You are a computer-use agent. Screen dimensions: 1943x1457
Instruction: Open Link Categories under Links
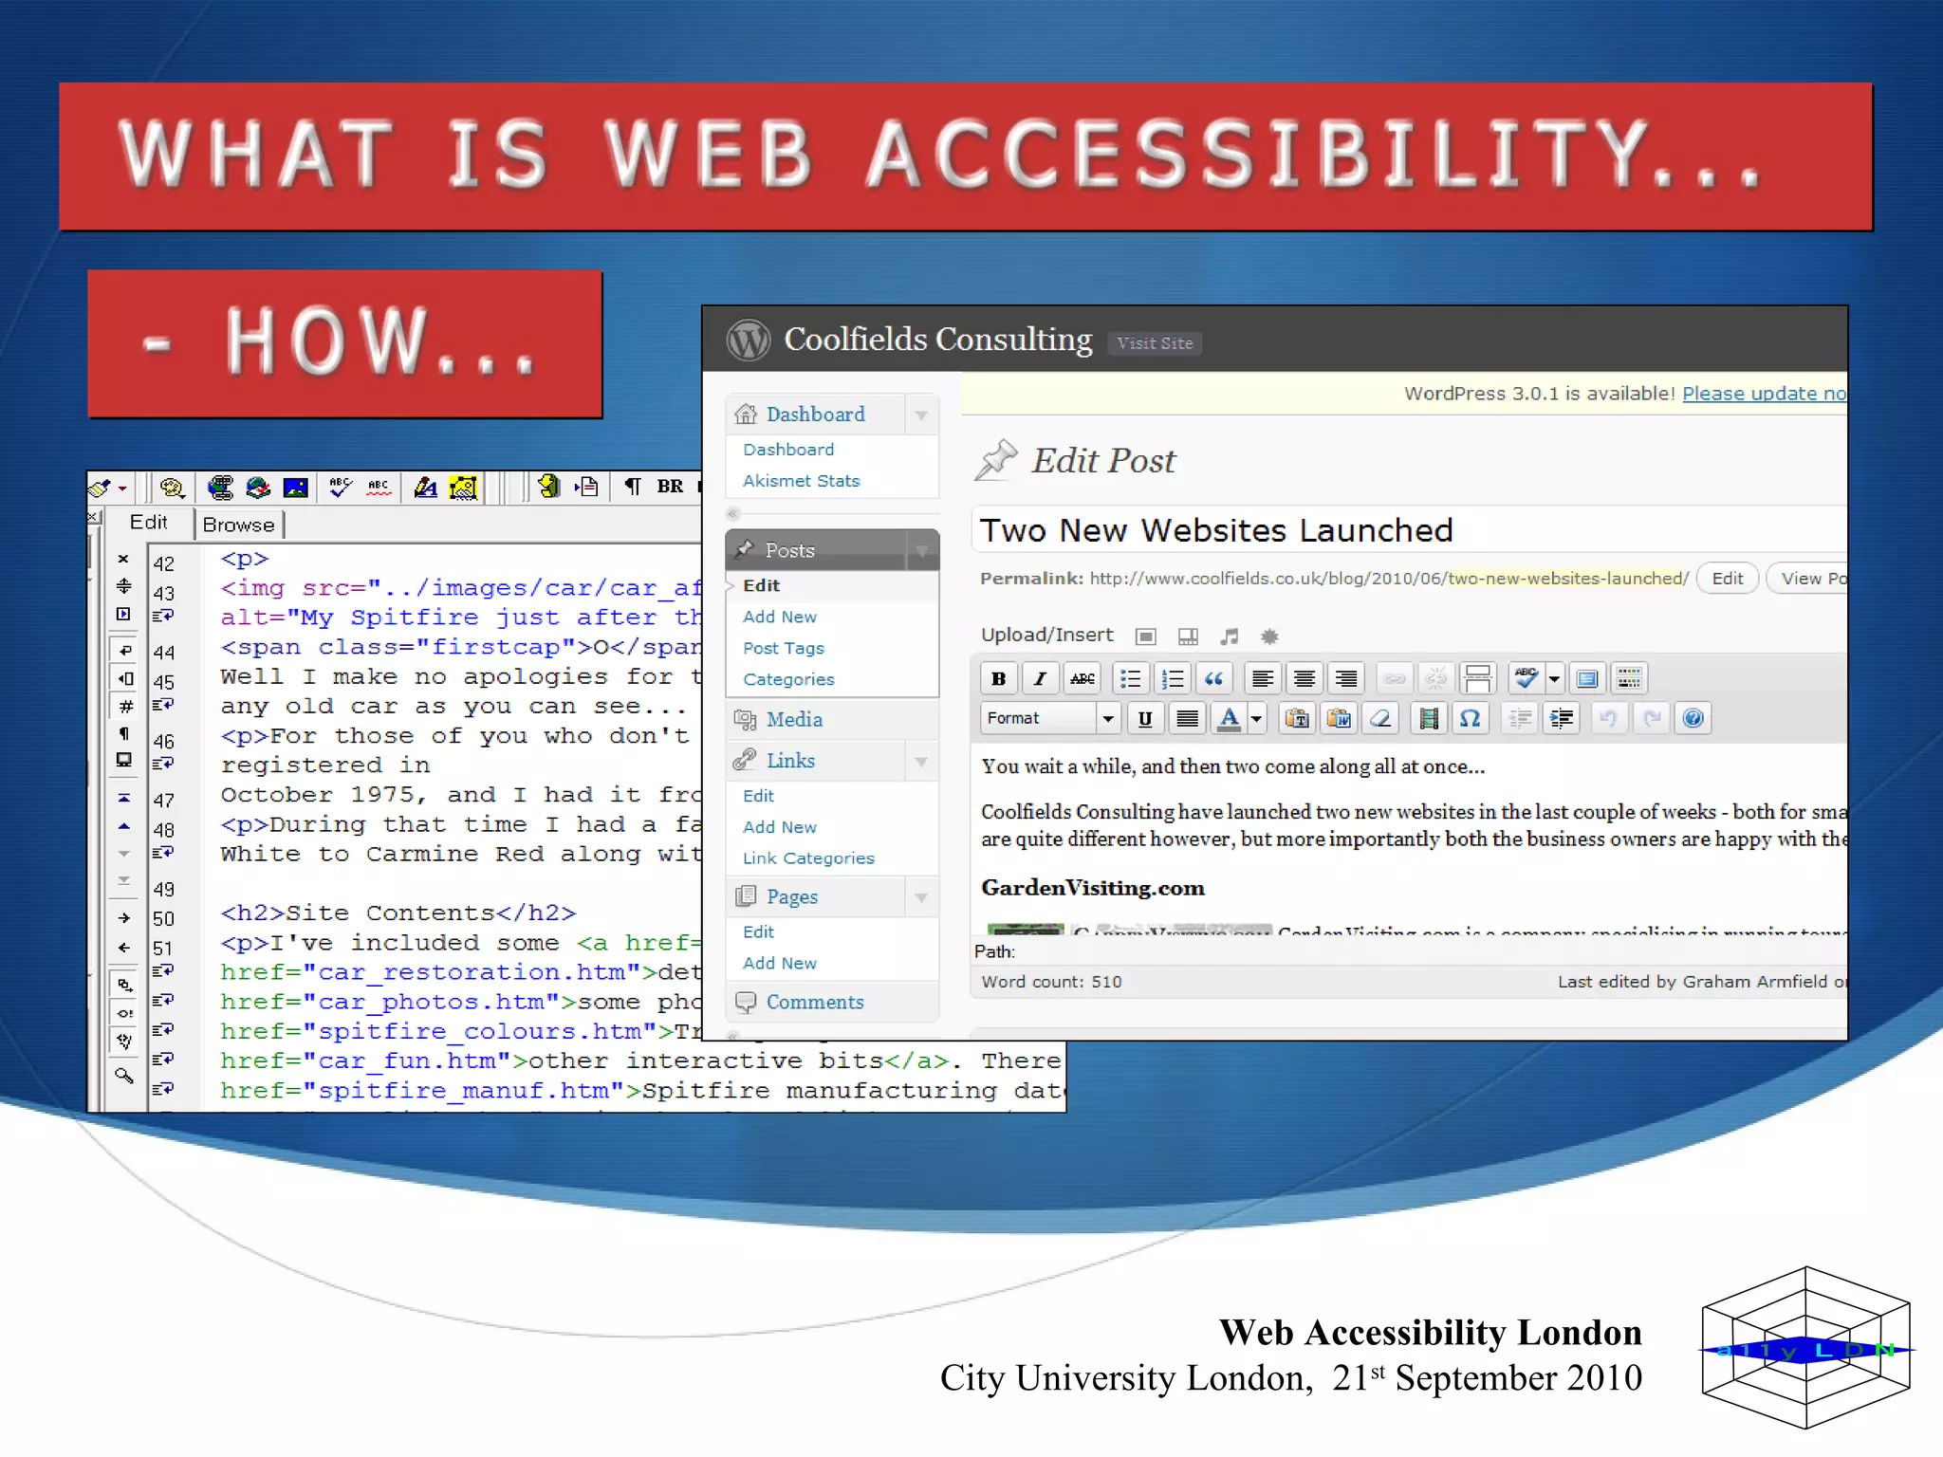pyautogui.click(x=808, y=858)
